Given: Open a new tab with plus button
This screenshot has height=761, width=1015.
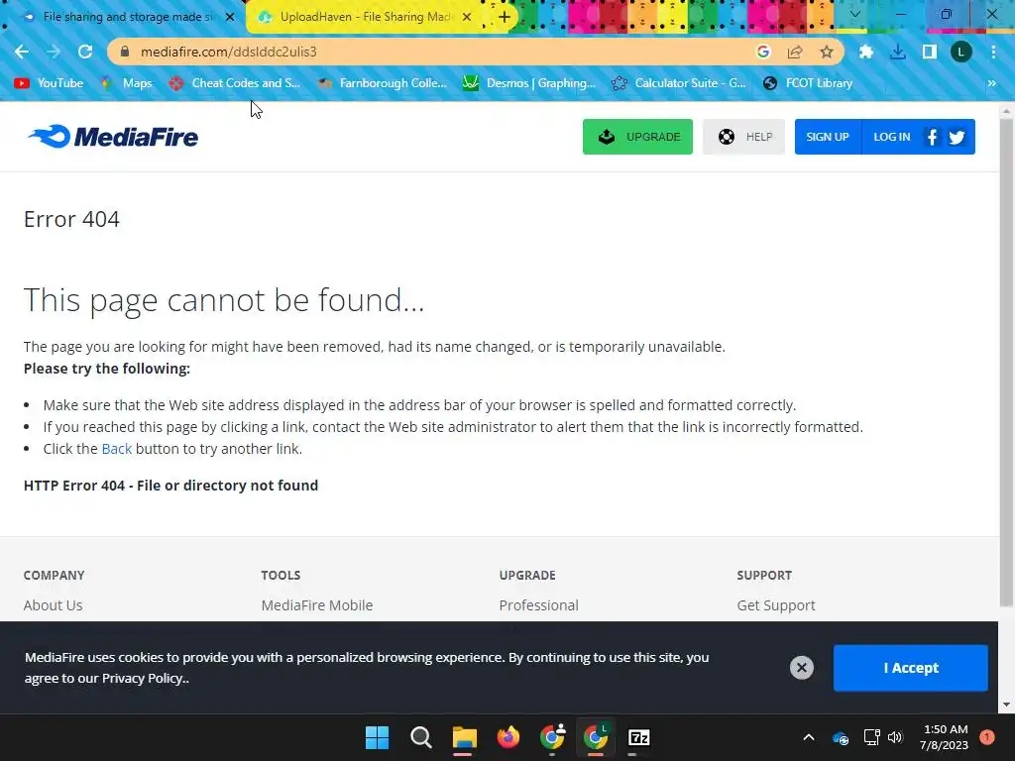Looking at the screenshot, I should tap(505, 17).
